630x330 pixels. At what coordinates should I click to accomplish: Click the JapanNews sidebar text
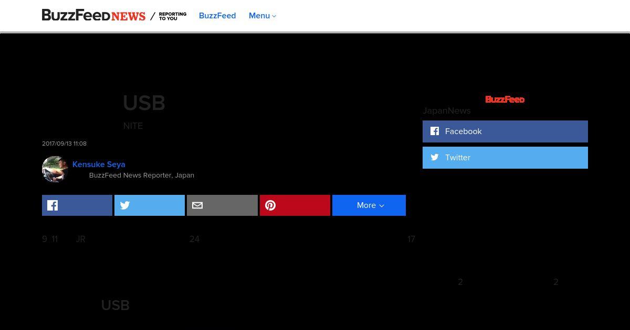[x=447, y=111]
